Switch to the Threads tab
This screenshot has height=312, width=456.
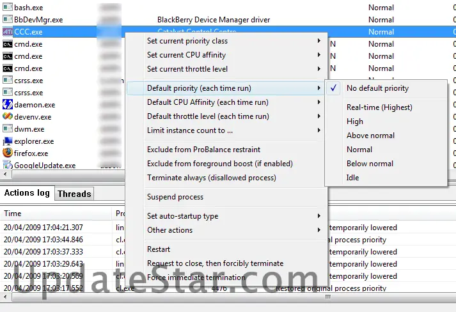pyautogui.click(x=74, y=194)
